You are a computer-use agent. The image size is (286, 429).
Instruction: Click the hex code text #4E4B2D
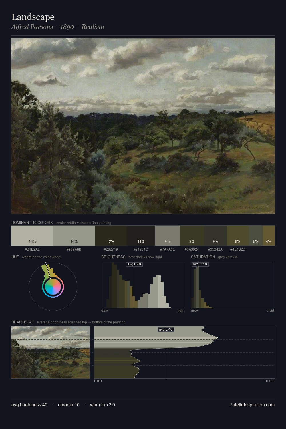(238, 249)
